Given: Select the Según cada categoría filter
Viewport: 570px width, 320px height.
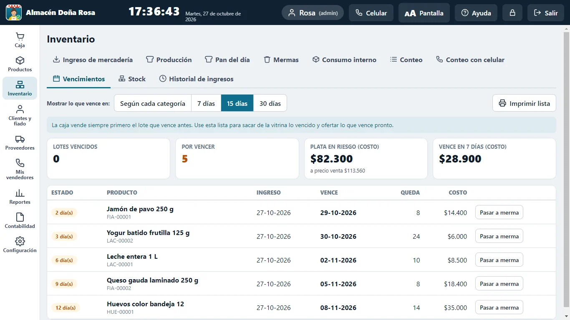Looking at the screenshot, I should 153,103.
